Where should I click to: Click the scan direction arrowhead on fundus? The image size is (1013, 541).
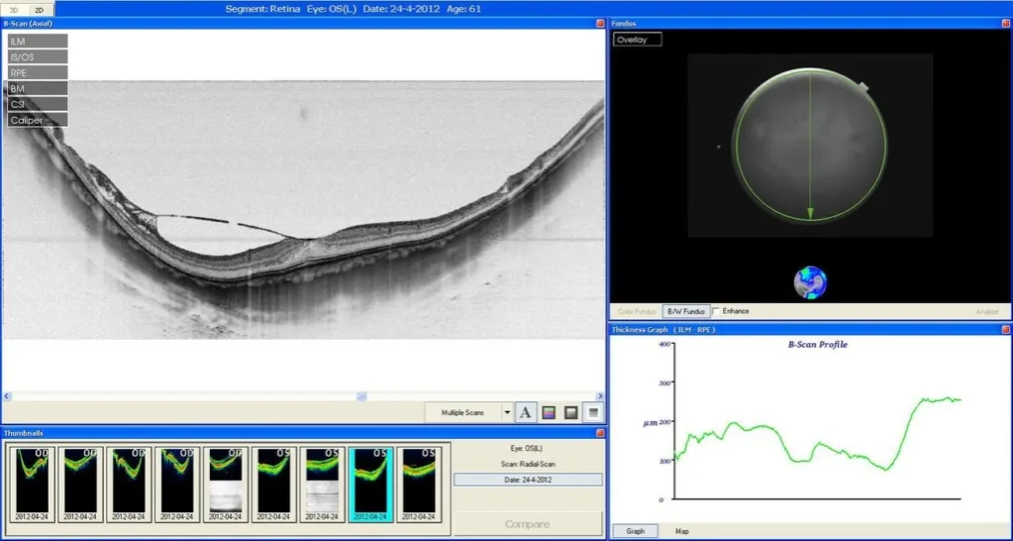click(810, 215)
